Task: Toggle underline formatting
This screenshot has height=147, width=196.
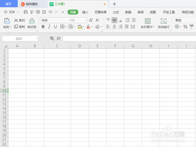Action: [x=55, y=27]
